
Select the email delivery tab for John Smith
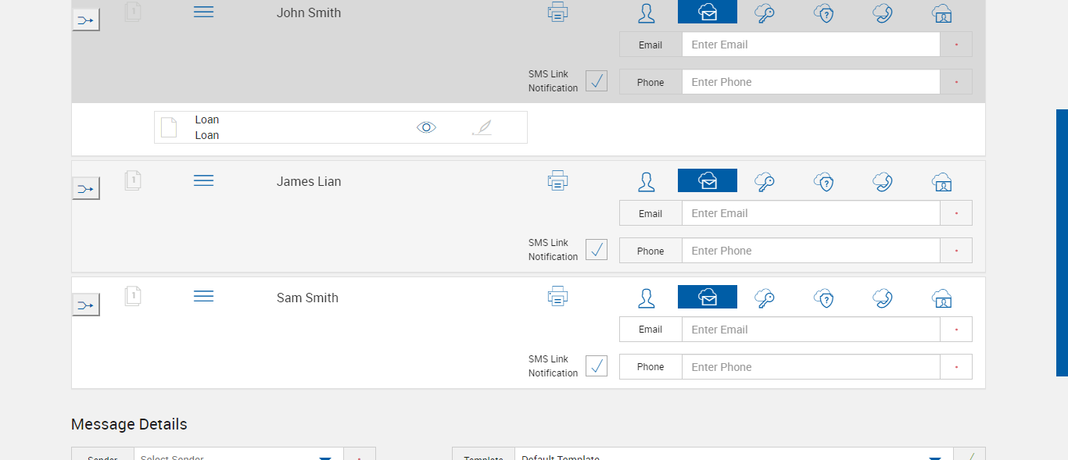coord(707,12)
